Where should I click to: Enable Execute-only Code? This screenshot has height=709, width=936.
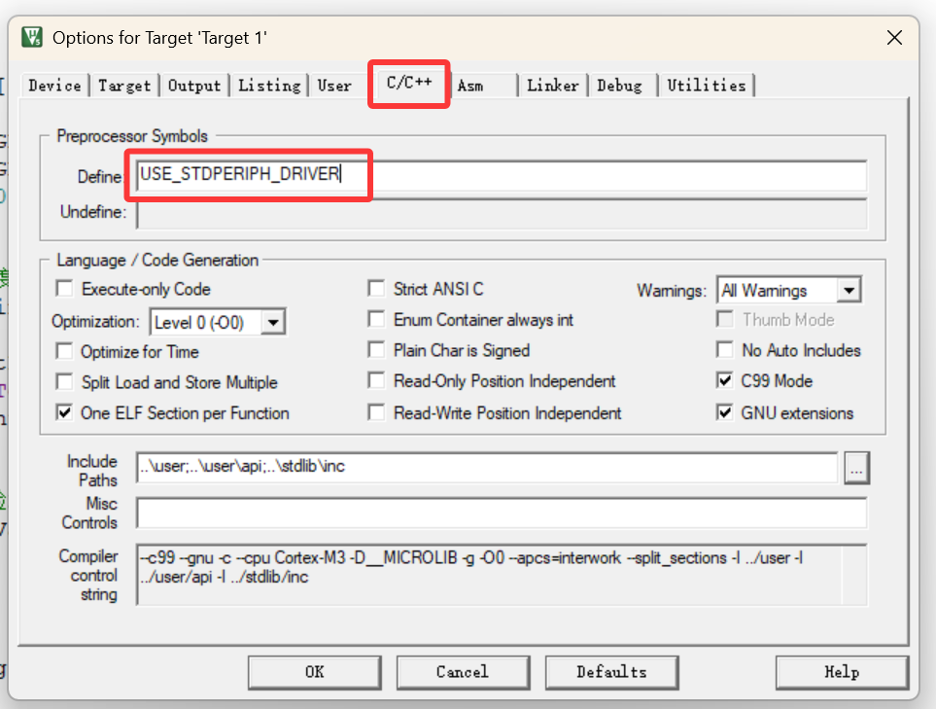(x=64, y=288)
